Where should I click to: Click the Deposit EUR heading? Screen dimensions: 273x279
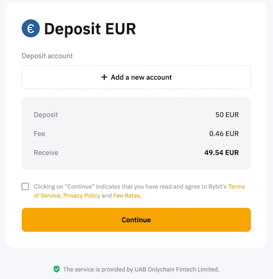(90, 29)
